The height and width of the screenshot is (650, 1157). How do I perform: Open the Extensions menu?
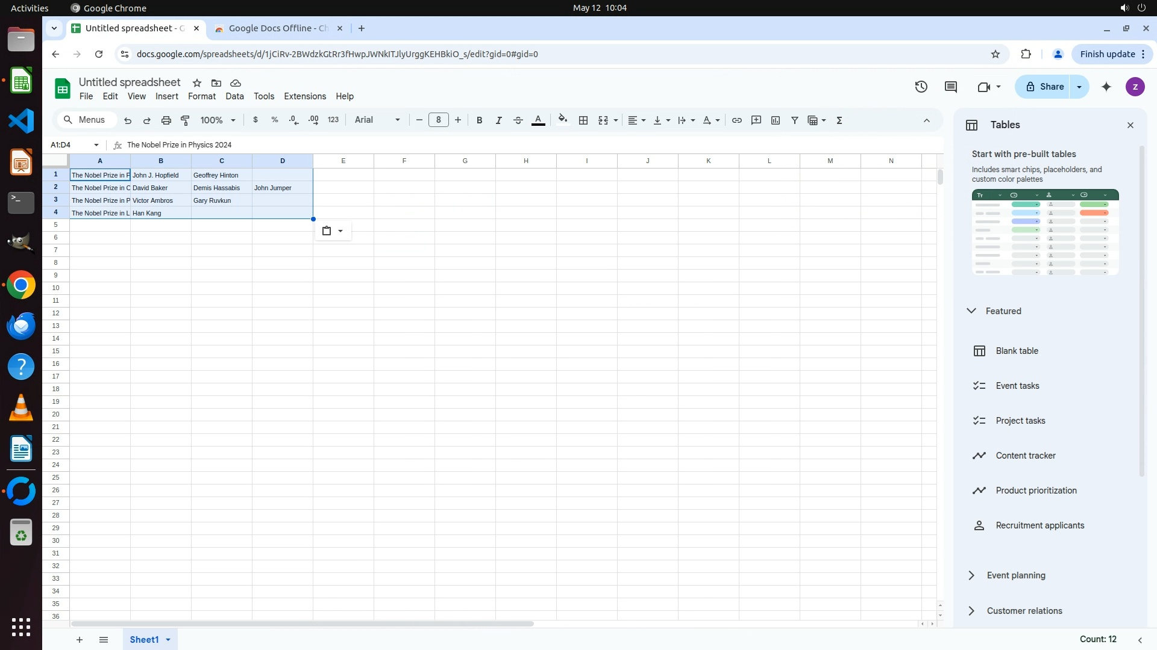pos(304,96)
